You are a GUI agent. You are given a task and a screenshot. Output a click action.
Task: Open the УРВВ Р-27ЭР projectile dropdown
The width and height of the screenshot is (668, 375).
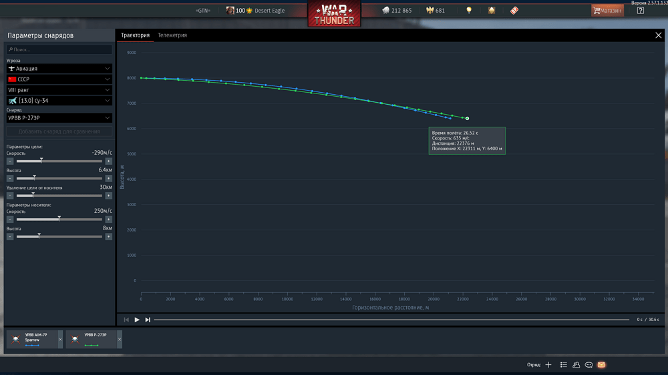(x=59, y=118)
